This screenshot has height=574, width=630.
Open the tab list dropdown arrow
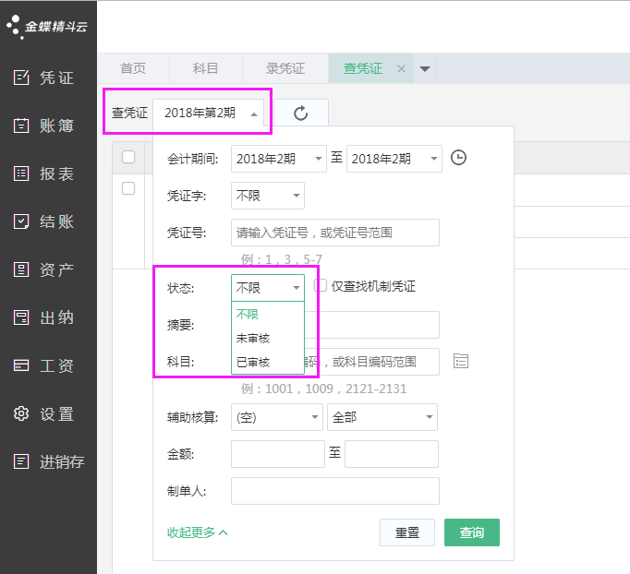coord(425,68)
